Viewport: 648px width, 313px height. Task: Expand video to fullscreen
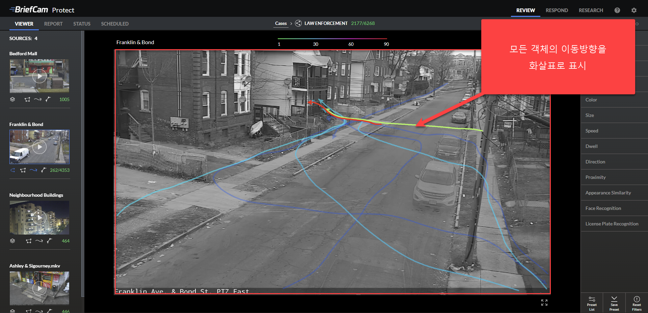pyautogui.click(x=544, y=303)
